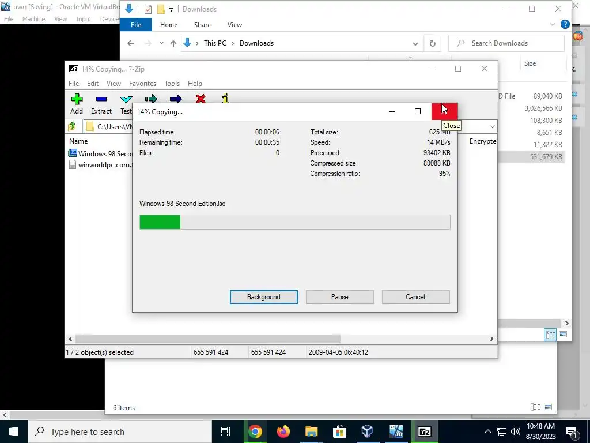
Task: Open File tab in Downloads Explorer window
Action: tap(136, 25)
